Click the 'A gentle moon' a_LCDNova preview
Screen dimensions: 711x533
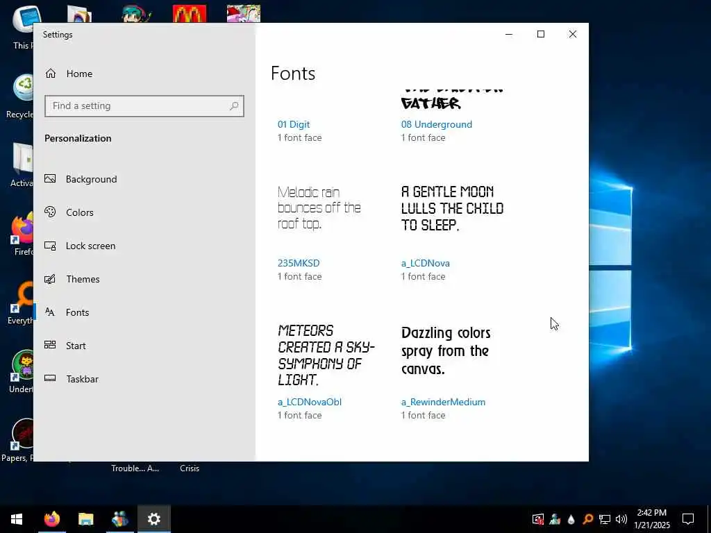[452, 208]
